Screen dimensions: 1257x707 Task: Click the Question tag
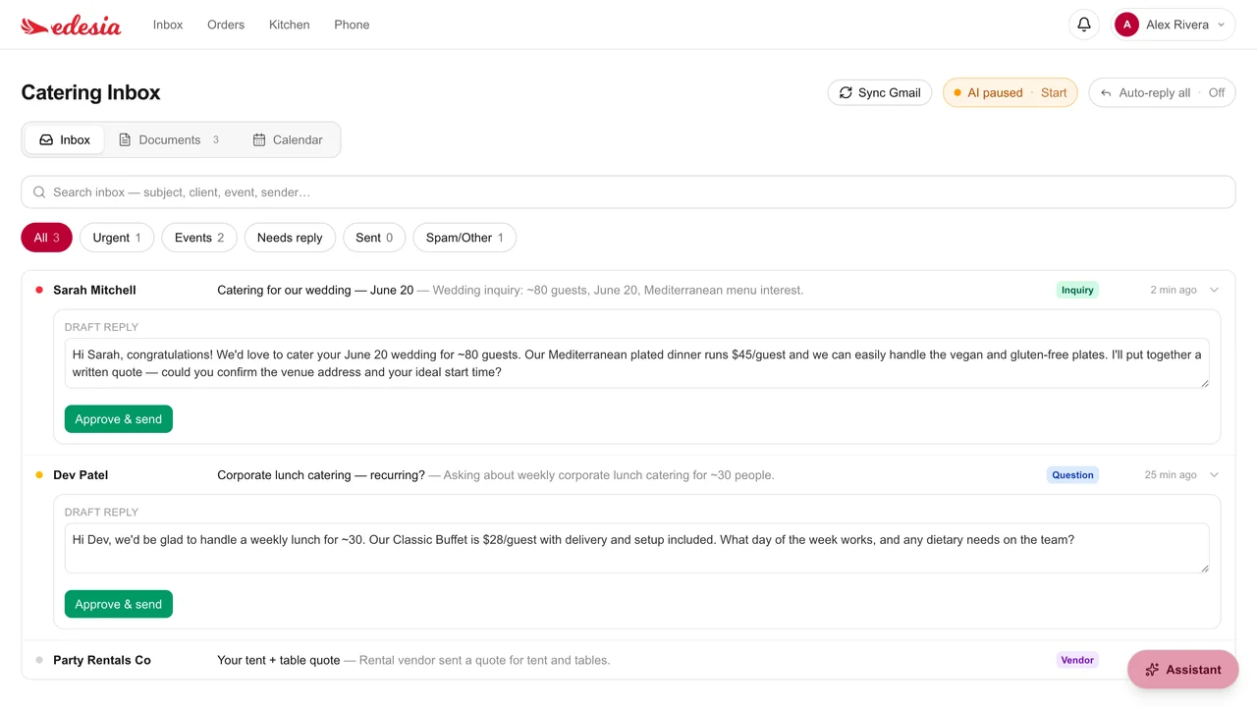(x=1072, y=475)
